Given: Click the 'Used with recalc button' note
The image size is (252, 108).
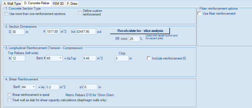Looking at the screenshot, I should (x=161, y=37).
